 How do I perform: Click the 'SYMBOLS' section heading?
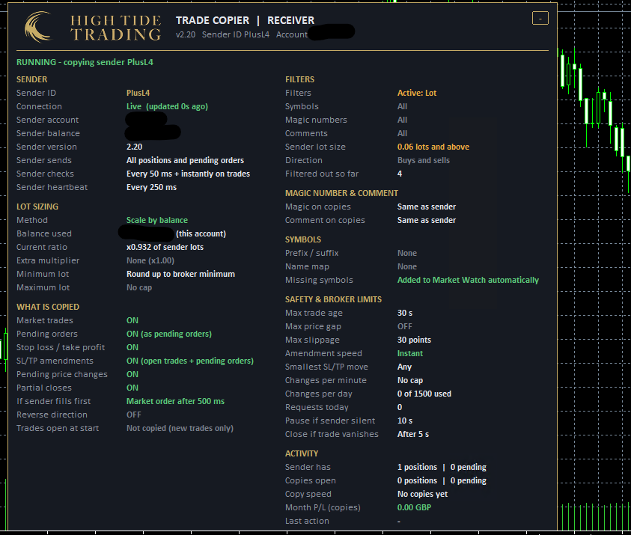[303, 239]
